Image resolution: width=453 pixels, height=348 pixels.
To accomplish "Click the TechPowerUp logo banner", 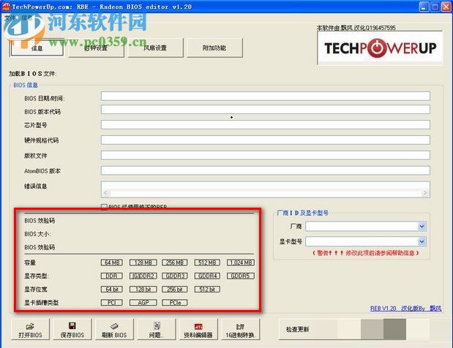I will [x=380, y=48].
